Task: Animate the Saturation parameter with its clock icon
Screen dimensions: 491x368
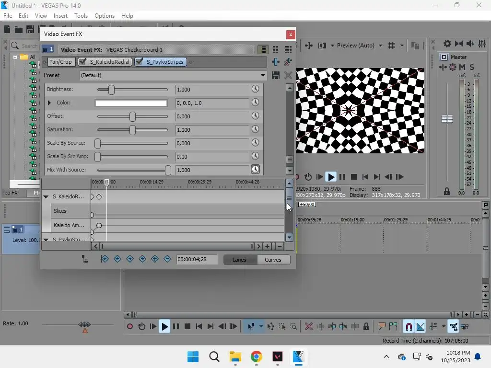Action: [x=255, y=129]
